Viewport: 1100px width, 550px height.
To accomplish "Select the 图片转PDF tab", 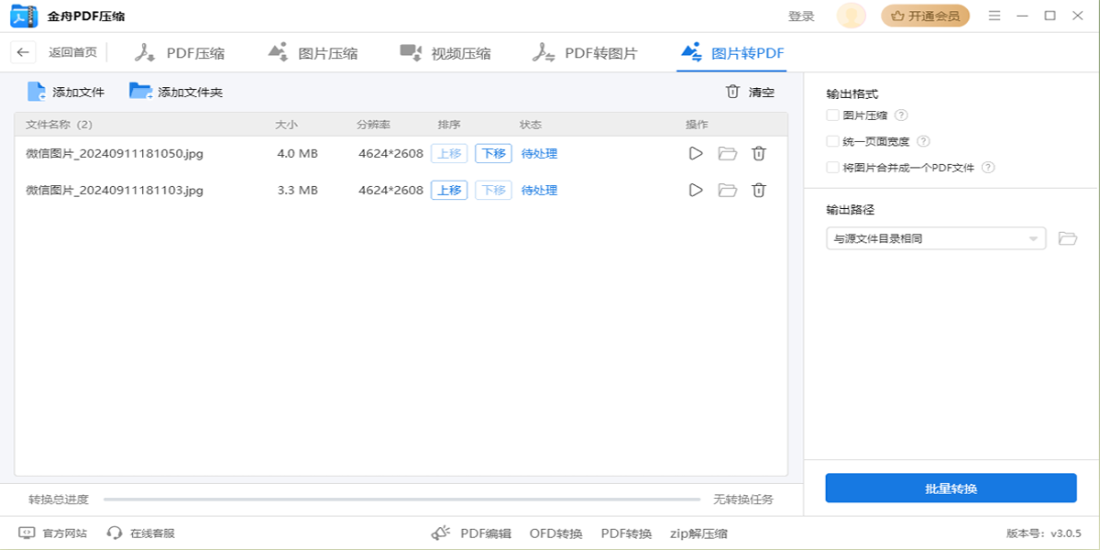I will 731,52.
